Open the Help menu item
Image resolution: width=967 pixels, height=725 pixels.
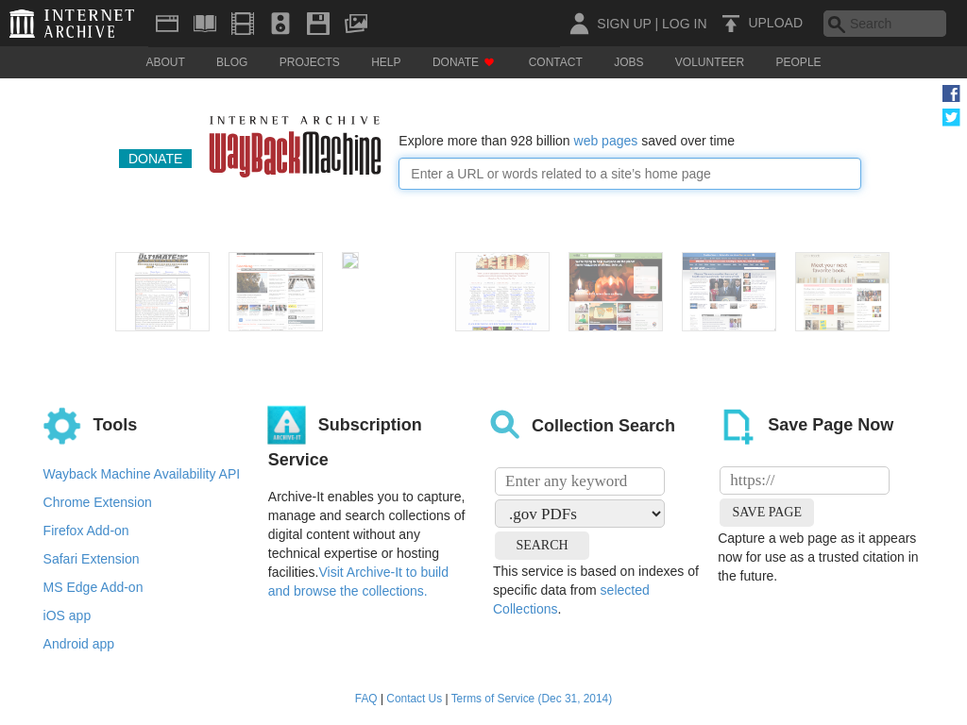point(386,62)
